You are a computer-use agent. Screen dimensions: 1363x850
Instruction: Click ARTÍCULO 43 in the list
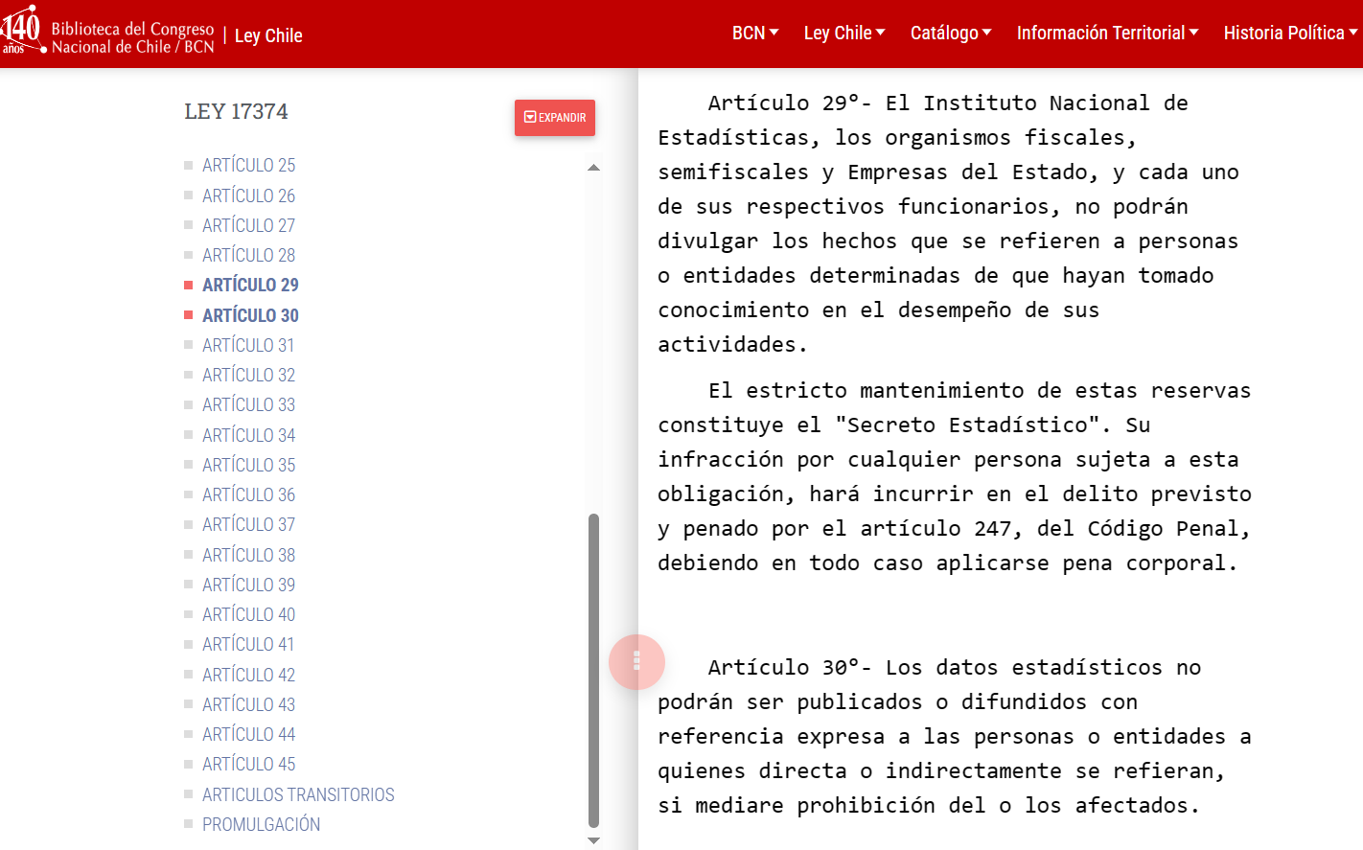click(248, 704)
